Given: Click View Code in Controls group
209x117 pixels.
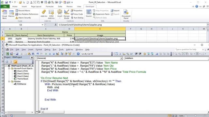Looking at the screenshot, I should click(x=77, y=14).
